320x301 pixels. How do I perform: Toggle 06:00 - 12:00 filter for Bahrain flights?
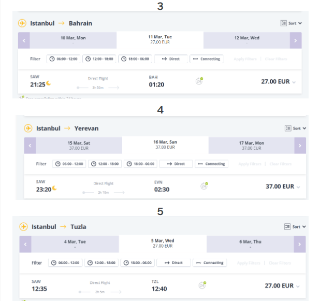coord(63,59)
